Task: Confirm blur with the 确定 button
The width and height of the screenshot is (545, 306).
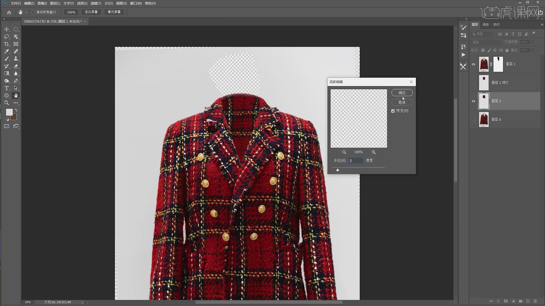Action: click(x=402, y=93)
